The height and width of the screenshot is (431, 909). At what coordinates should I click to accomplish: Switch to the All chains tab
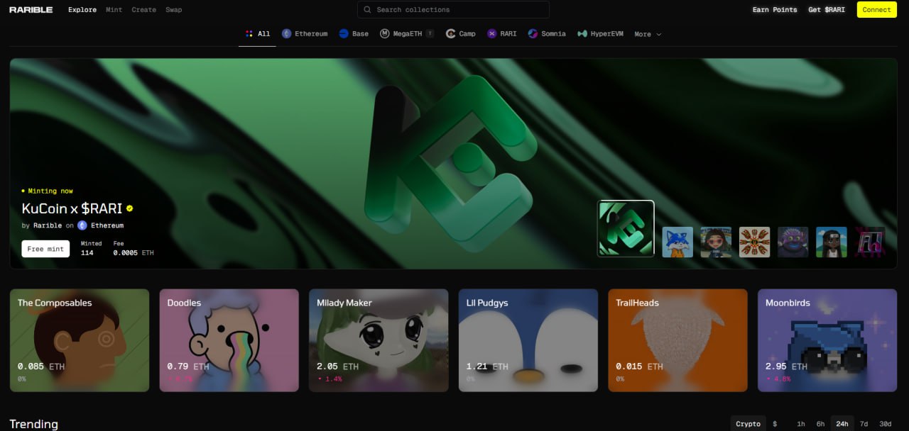click(257, 34)
